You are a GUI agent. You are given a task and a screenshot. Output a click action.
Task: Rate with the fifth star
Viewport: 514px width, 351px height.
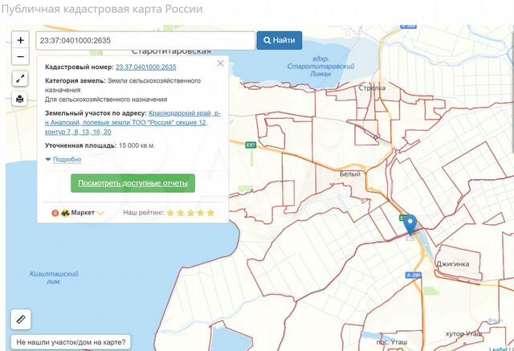[210, 213]
